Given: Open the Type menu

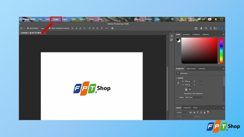Looking at the screenshot, I should coord(74,19).
